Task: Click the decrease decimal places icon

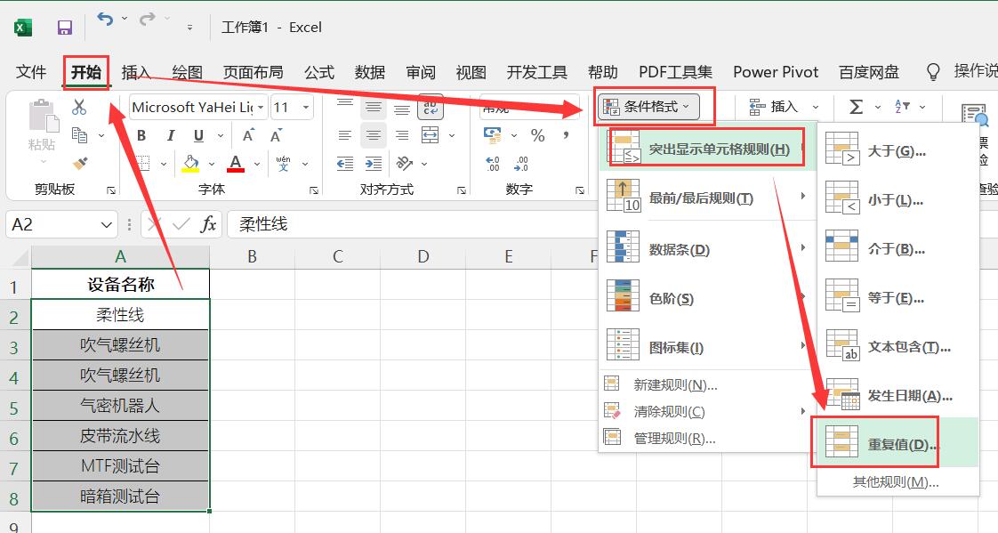Action: point(520,164)
